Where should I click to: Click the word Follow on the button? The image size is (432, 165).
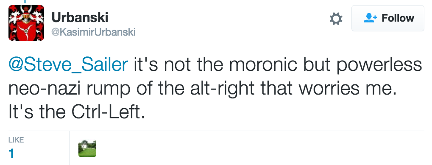(398, 18)
